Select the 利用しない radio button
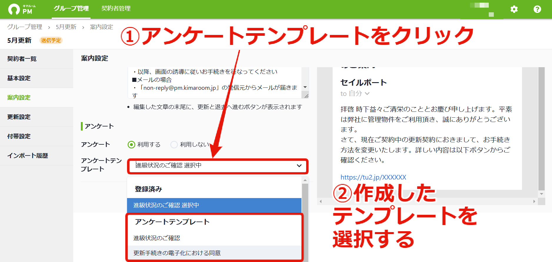The width and height of the screenshot is (552, 262). click(x=174, y=145)
